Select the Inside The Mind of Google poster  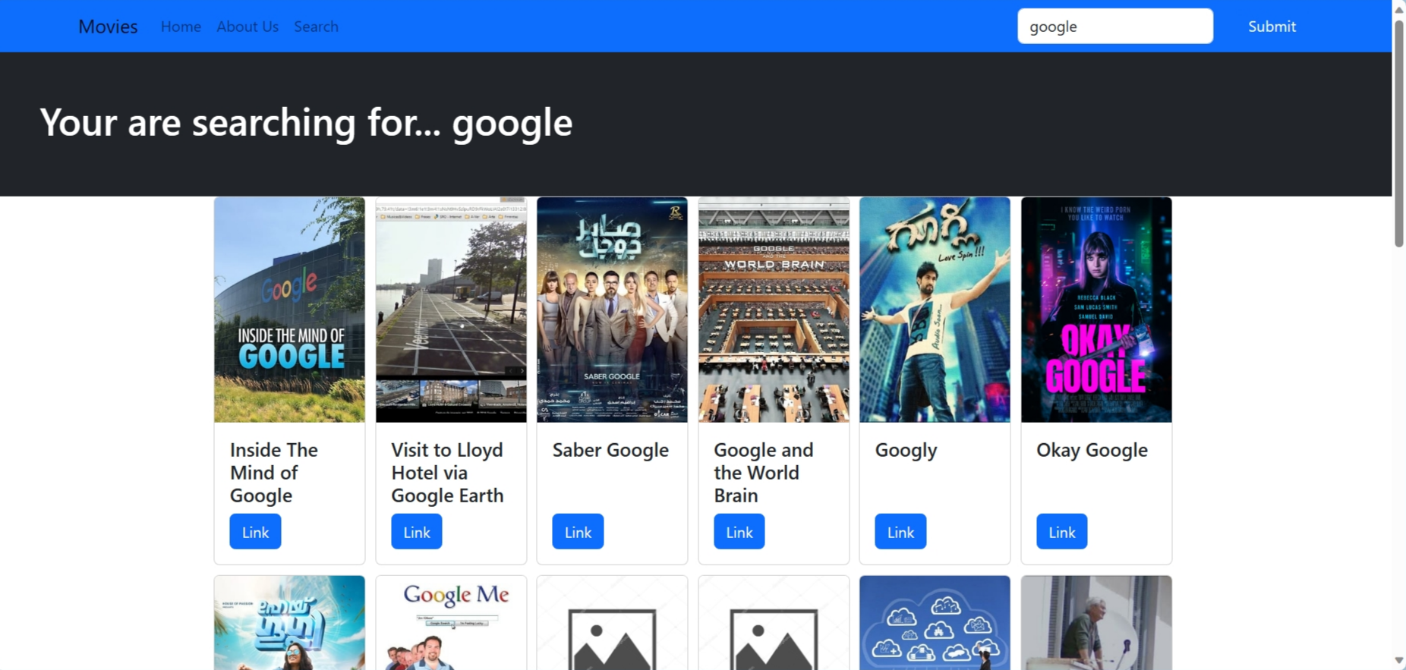click(x=289, y=310)
